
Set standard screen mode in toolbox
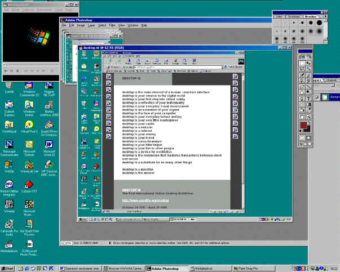pyautogui.click(x=301, y=144)
